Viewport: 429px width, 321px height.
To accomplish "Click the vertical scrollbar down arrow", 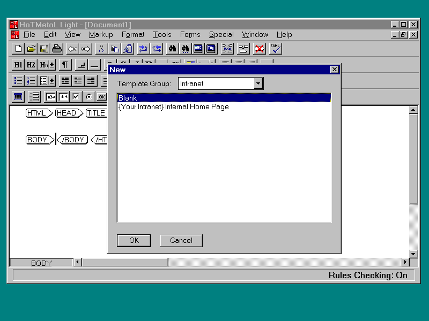I will coord(413,254).
